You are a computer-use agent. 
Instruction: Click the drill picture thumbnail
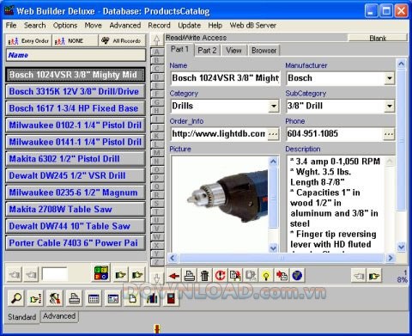220,204
